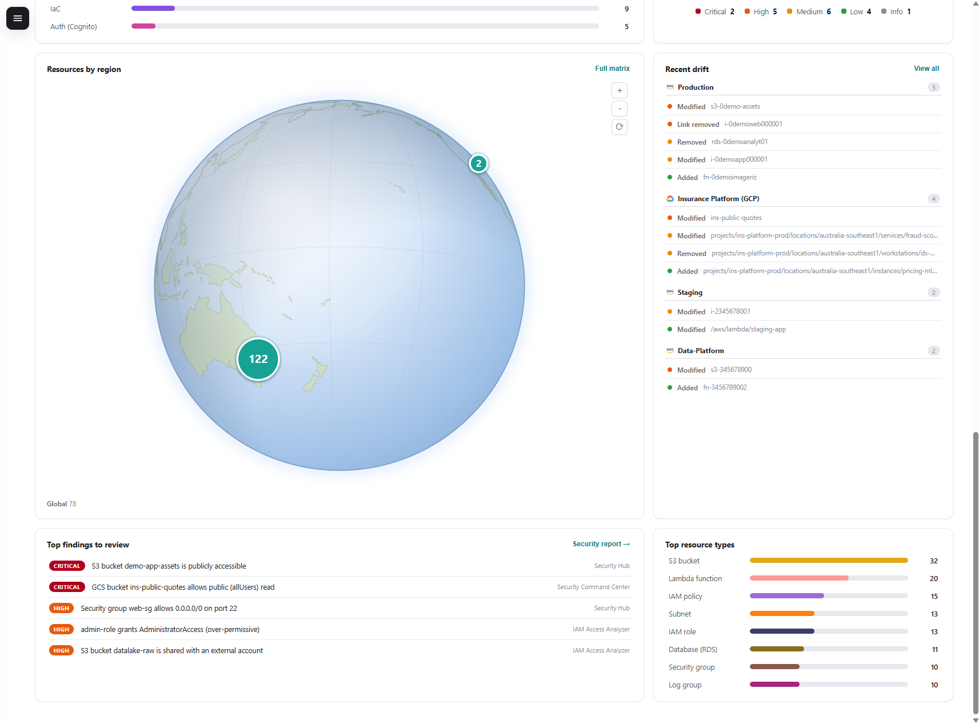The image size is (979, 724).
Task: Click the GCP icon beside Insurance Platform
Action: pos(670,199)
